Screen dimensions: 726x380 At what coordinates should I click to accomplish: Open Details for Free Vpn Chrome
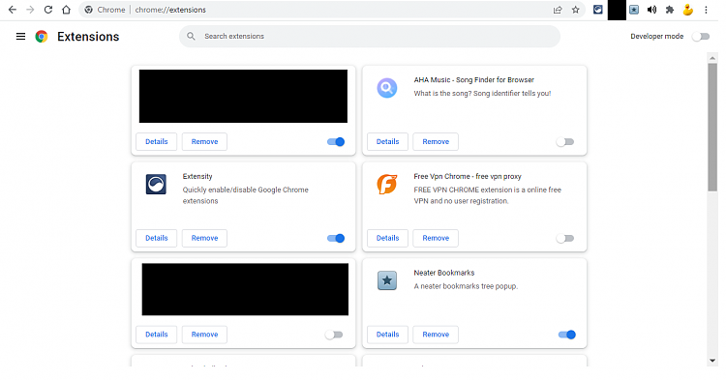point(387,238)
